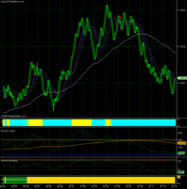Click the 300 level on Power Cycle axis
187x189 pixels.
click(x=180, y=133)
